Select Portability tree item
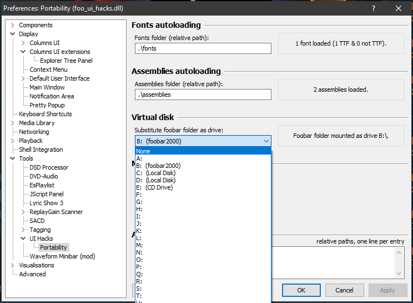 (x=53, y=247)
